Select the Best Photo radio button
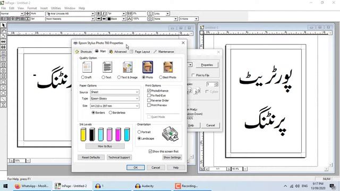 tap(160, 77)
